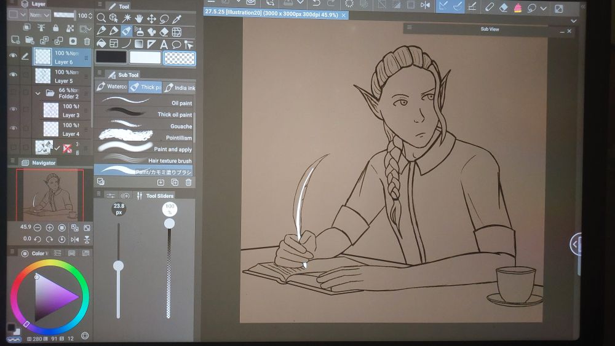This screenshot has width=615, height=346.
Task: Toggle visibility of Layer 6
Action: [x=13, y=56]
